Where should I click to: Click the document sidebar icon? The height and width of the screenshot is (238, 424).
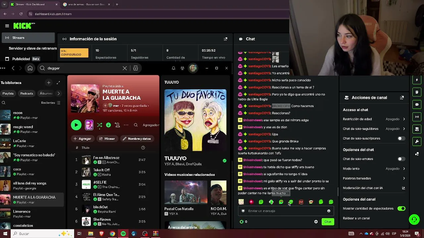(417, 92)
